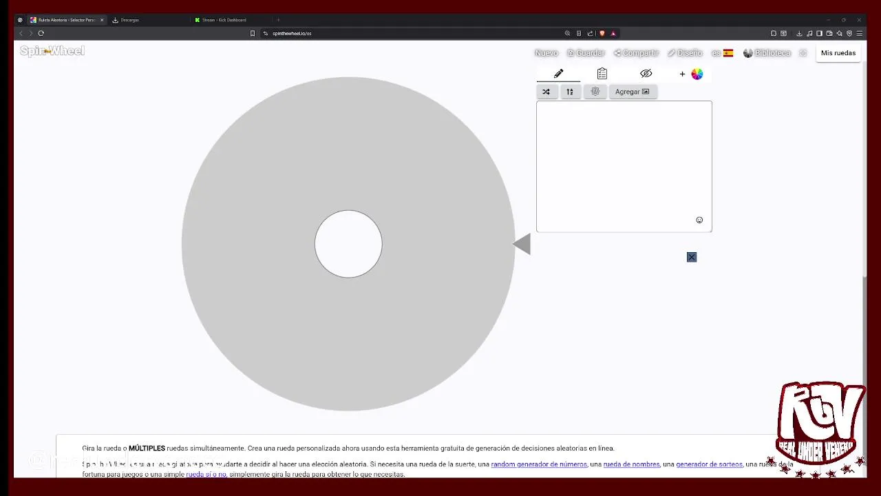Toggle fullscreen icon next to Biblioteca

pos(803,53)
